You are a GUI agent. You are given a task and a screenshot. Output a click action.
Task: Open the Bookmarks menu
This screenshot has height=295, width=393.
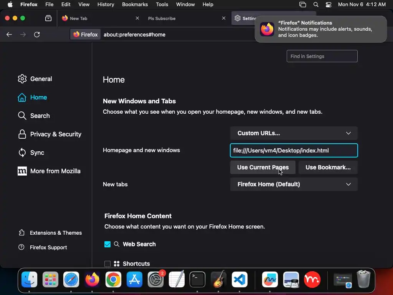(135, 5)
